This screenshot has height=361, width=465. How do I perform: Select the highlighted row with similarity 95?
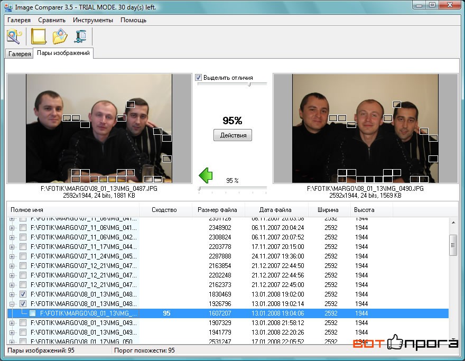[228, 313]
